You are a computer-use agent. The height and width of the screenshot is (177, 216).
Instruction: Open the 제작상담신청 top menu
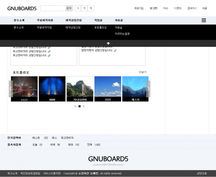(x=73, y=20)
